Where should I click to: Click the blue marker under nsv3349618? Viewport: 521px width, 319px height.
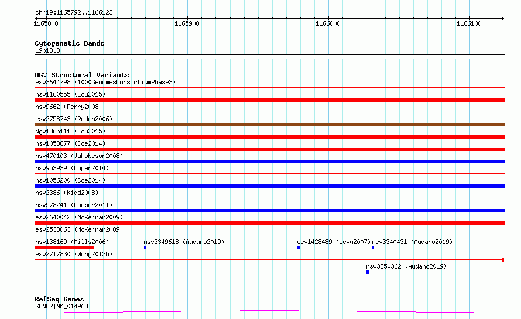[x=145, y=248]
